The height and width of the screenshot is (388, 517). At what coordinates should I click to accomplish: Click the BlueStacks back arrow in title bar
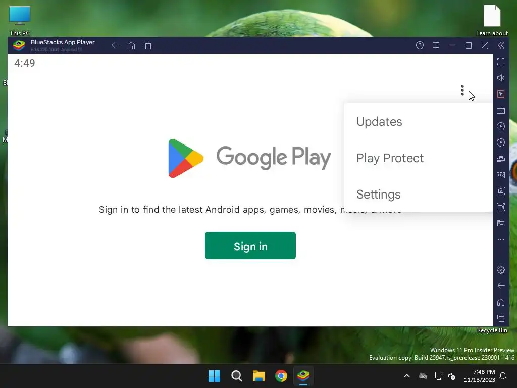coord(115,45)
